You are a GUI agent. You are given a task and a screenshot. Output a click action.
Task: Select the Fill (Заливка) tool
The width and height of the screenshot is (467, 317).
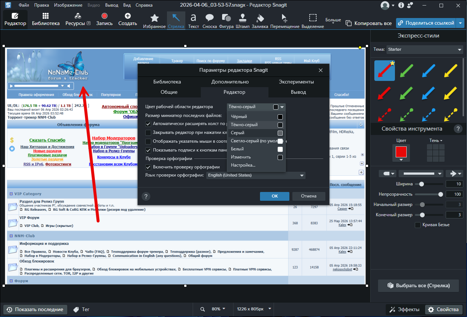click(x=260, y=20)
